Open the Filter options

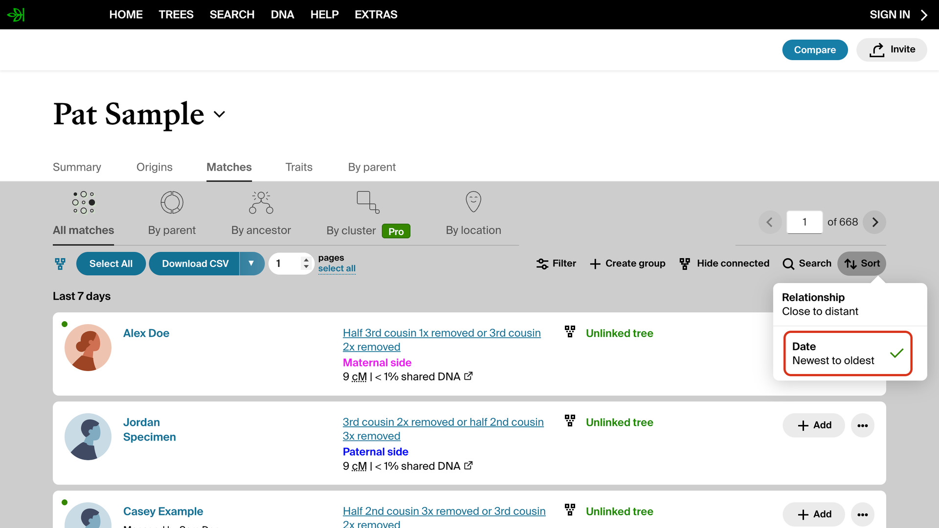click(x=556, y=264)
